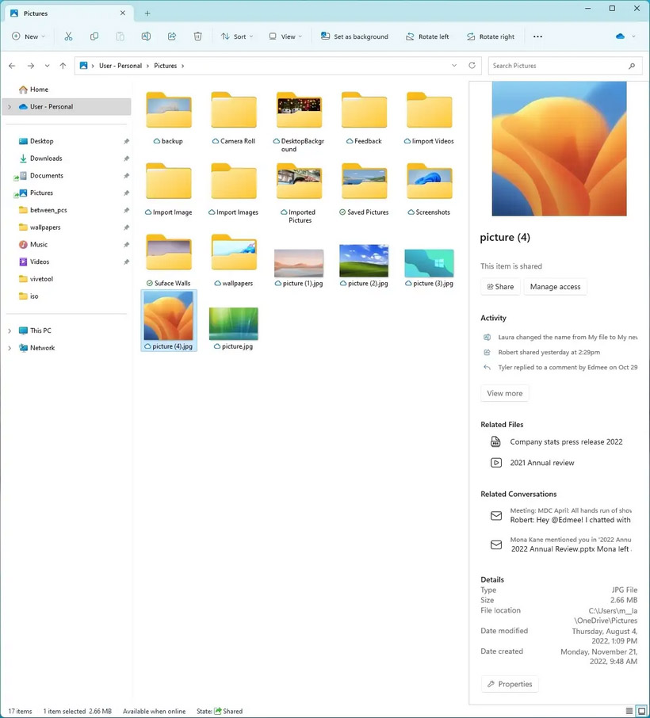Click Set as background
The image size is (650, 718).
click(354, 36)
